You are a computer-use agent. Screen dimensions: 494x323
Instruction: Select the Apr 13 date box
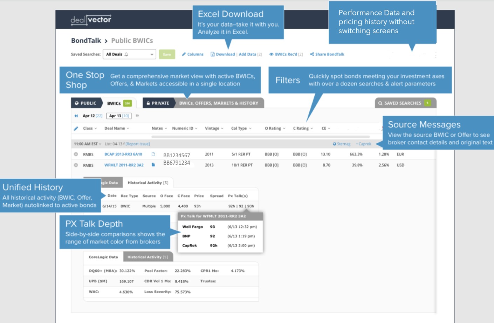click(119, 116)
